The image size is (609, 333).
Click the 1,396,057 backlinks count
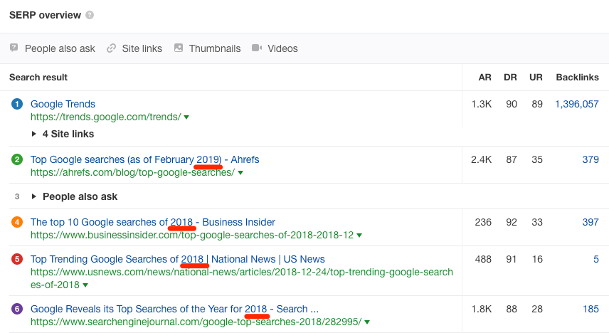tap(576, 104)
